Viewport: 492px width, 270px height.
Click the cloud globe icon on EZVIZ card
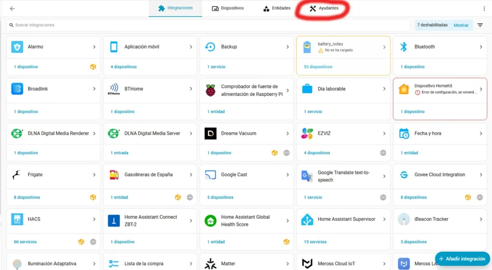click(x=383, y=153)
